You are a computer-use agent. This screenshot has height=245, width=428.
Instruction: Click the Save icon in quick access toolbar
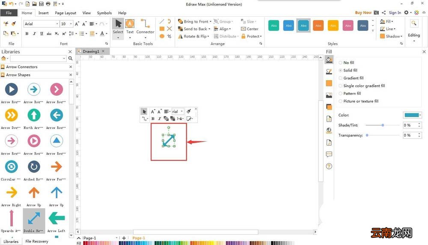click(41, 4)
